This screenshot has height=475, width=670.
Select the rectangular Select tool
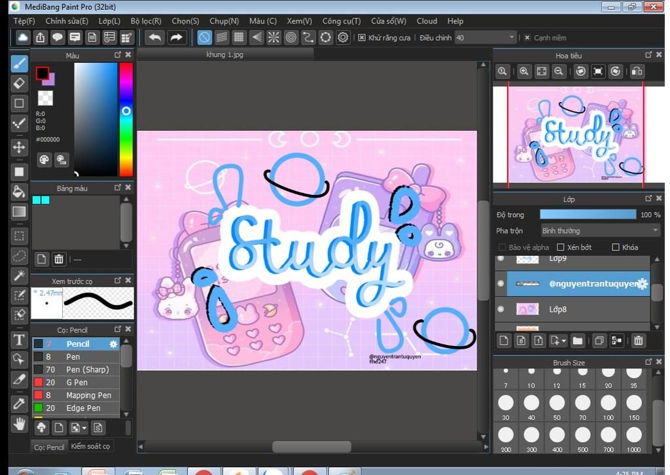(x=19, y=236)
